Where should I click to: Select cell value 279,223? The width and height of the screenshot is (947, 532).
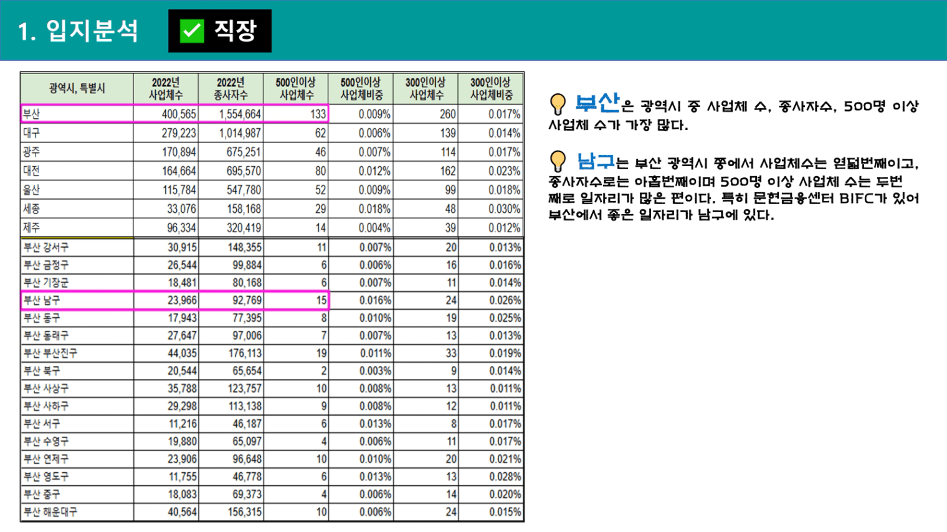pyautogui.click(x=179, y=133)
